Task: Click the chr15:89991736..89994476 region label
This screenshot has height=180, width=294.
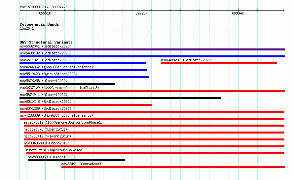Action: pyautogui.click(x=44, y=7)
